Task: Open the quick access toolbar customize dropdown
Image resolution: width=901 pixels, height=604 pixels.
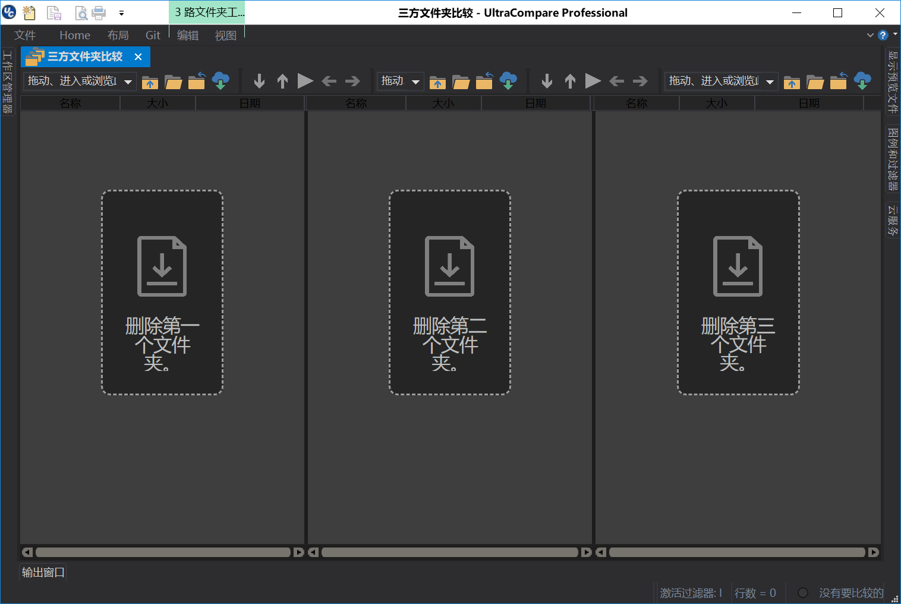Action: (x=121, y=12)
